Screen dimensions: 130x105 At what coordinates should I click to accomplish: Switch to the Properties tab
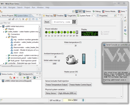(x=102, y=16)
